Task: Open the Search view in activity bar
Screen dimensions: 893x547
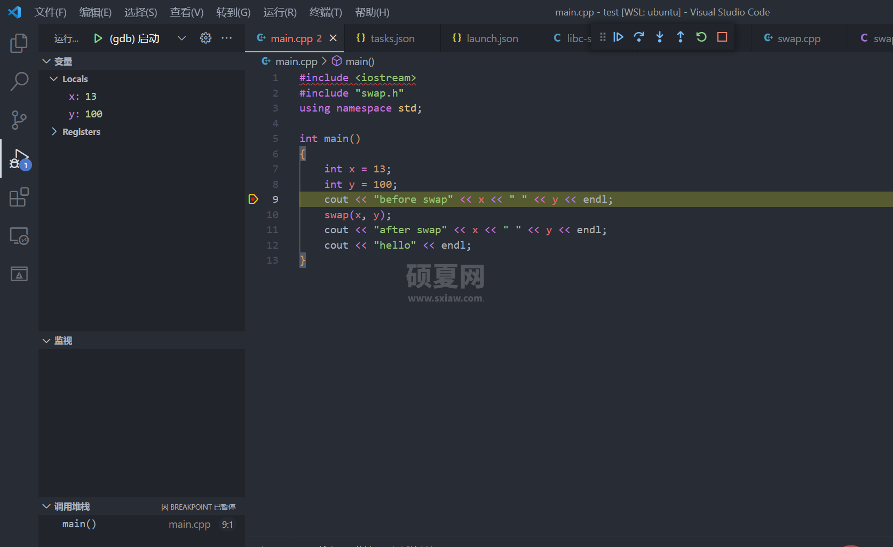Action: click(x=19, y=82)
